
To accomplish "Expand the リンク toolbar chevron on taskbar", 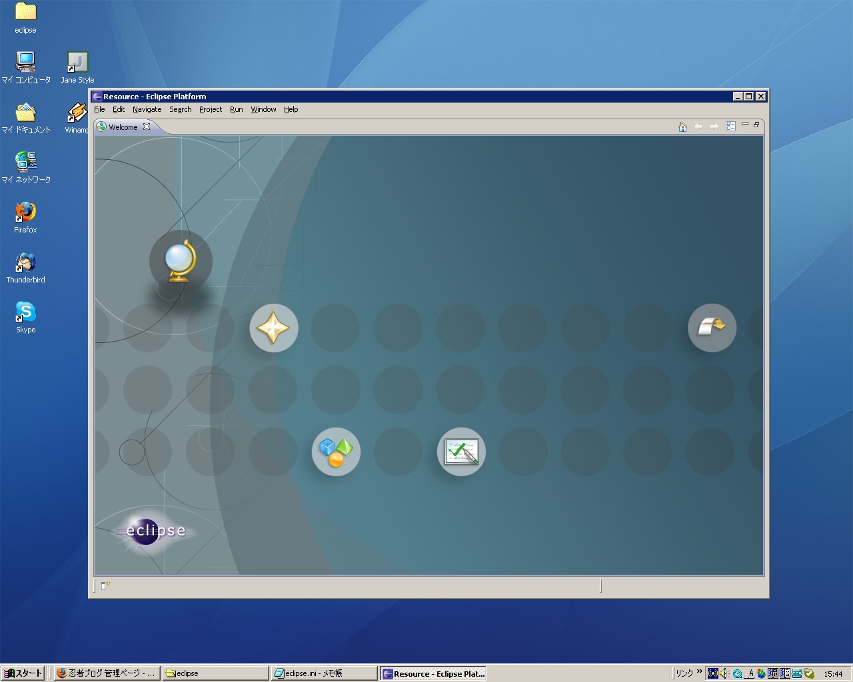I will coord(700,671).
